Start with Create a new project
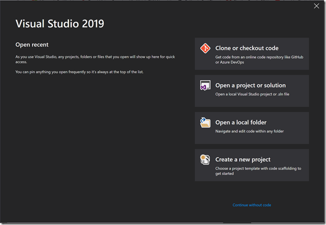The height and width of the screenshot is (225, 326). pyautogui.click(x=243, y=159)
